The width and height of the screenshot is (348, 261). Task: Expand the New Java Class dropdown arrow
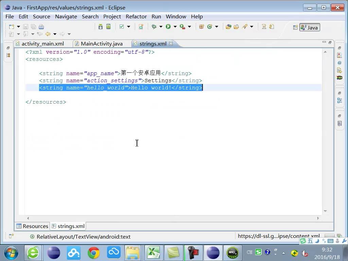[x=216, y=27]
